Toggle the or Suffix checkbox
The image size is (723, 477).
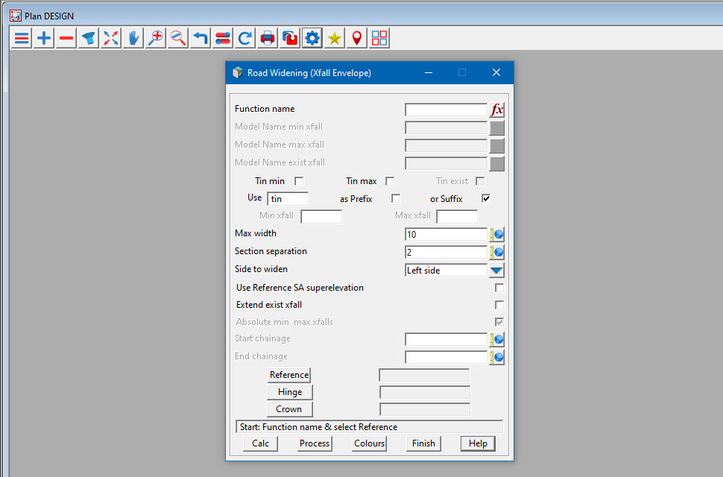[x=486, y=199]
